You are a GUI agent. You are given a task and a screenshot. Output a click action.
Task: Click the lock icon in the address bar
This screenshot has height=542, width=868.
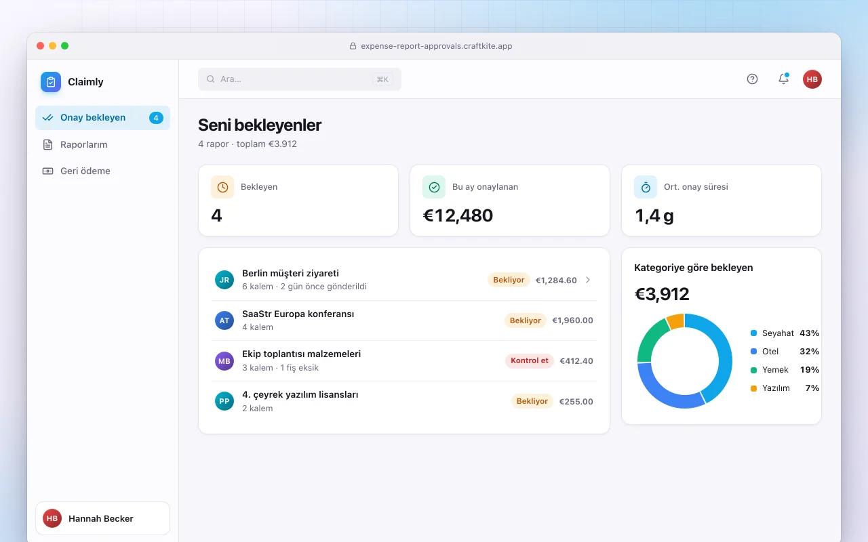[353, 46]
